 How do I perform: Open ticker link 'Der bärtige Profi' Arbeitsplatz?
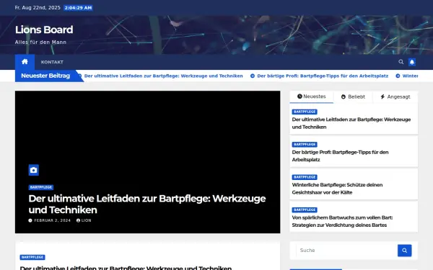[323, 76]
